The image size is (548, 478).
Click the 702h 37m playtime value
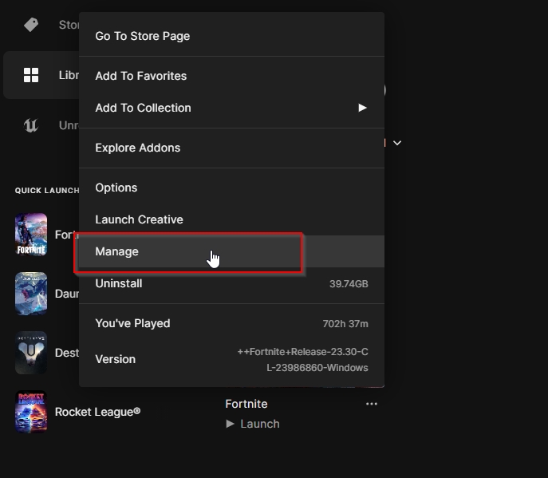pos(345,324)
